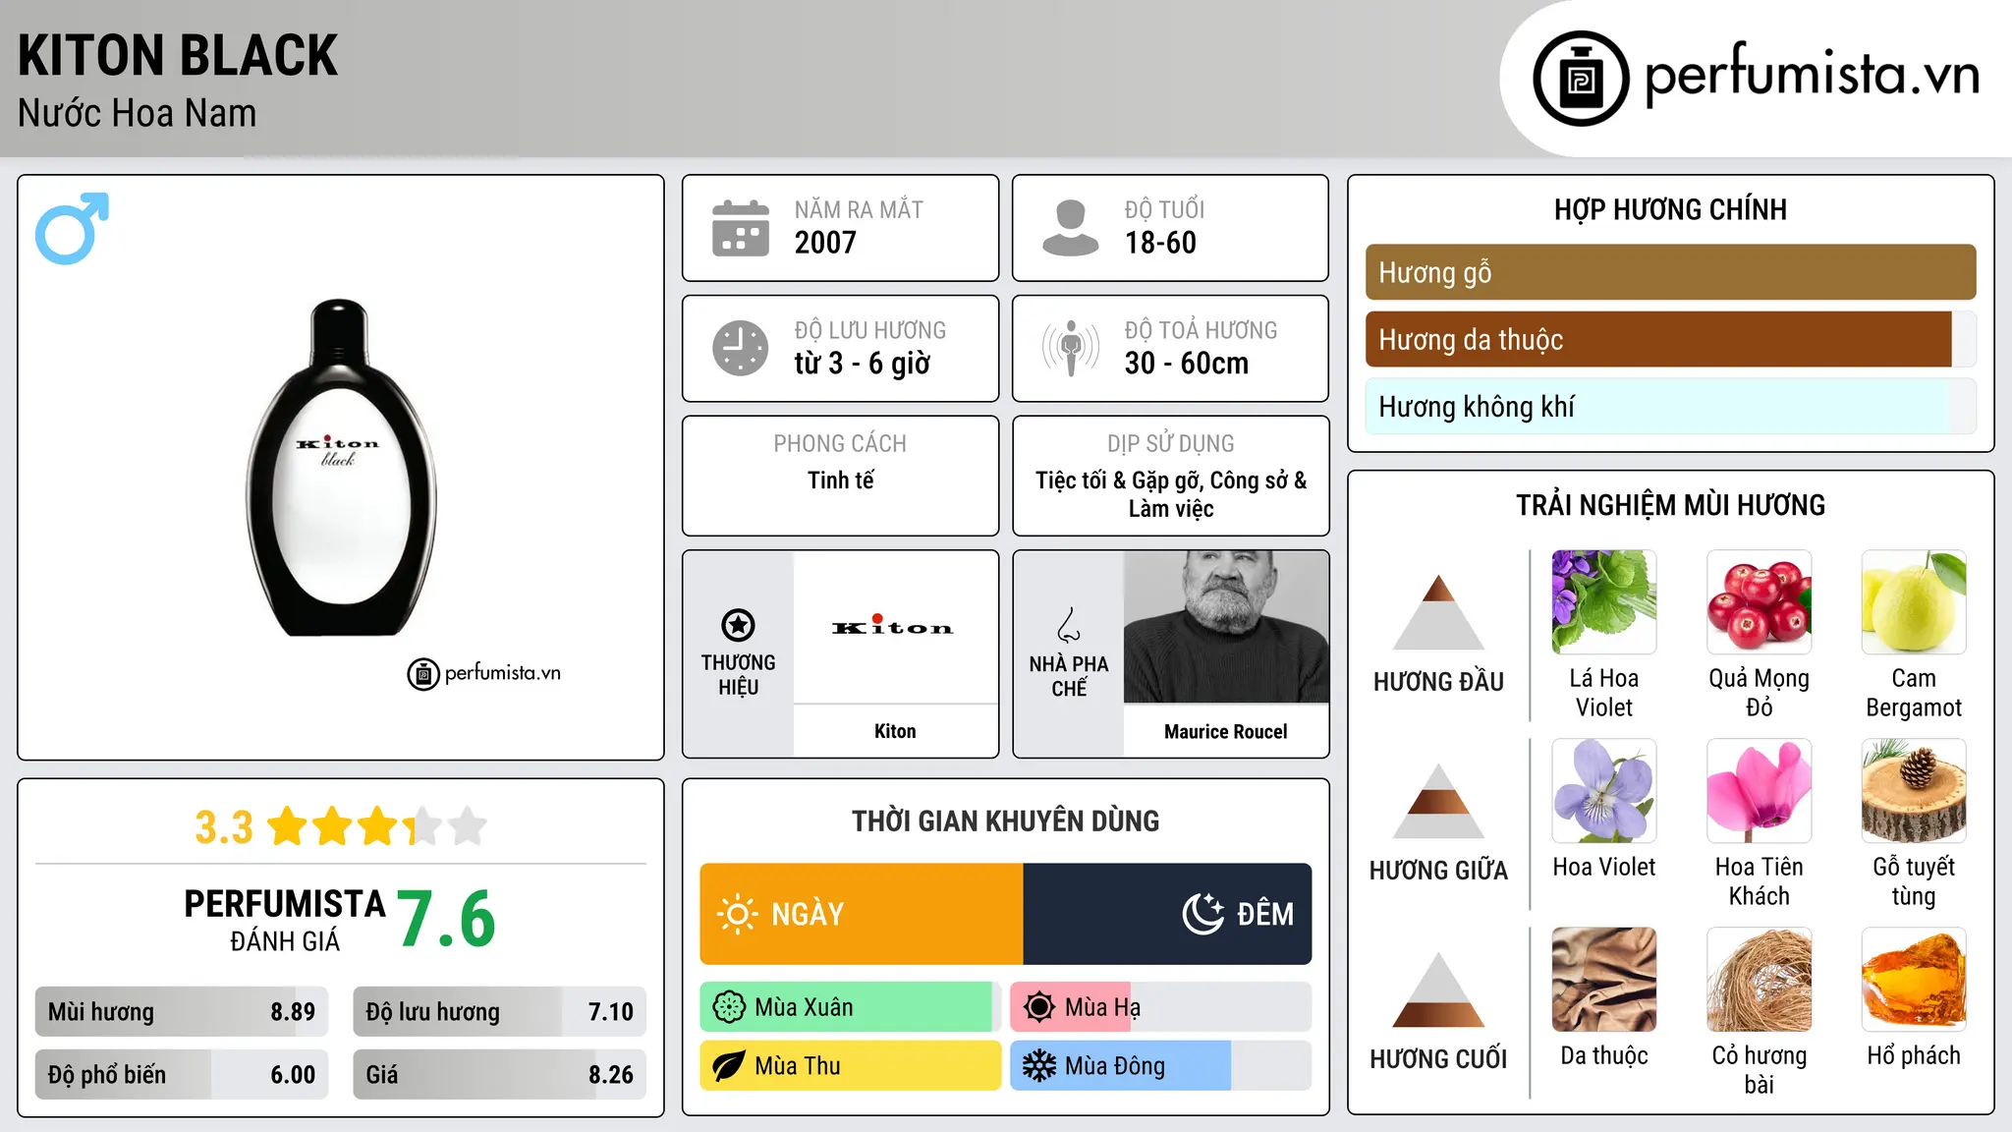Click the blue male gender symbol

[x=72, y=228]
